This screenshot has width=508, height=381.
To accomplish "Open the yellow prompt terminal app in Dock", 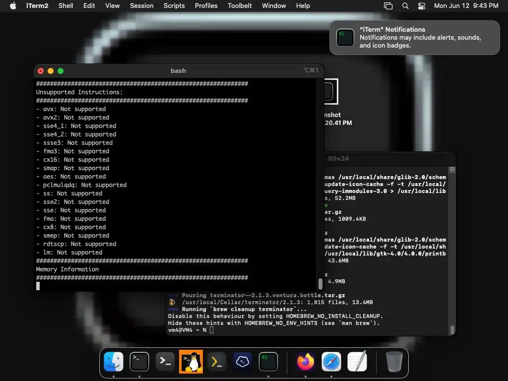I will [x=216, y=361].
